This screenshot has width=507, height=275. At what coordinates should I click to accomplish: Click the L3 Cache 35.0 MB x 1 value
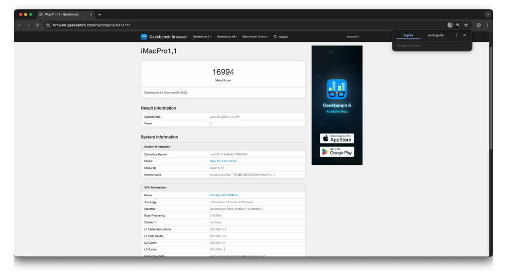218,250
